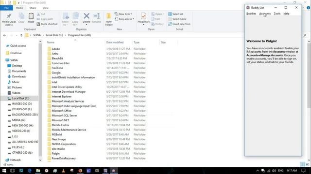The height and width of the screenshot is (174, 311).
Task: Select the Internet Download Manager folder
Action: [69, 92]
